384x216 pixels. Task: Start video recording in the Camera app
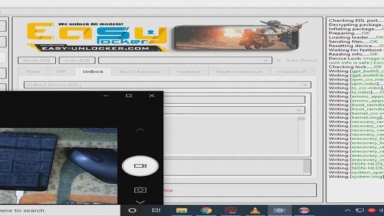(x=140, y=166)
